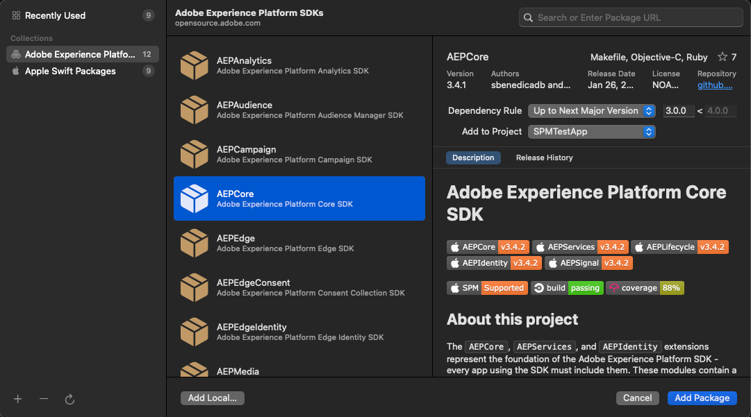Click the AEPEdge package box icon
Viewport: 751px width, 417px height.
195,244
